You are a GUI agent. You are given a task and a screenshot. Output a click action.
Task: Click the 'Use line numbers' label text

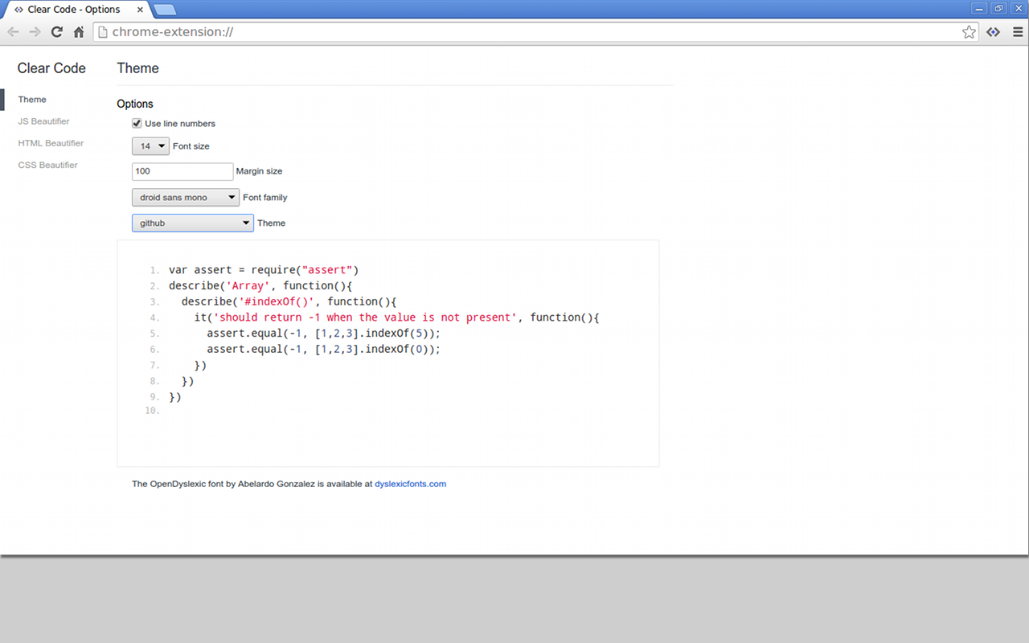[x=180, y=124]
